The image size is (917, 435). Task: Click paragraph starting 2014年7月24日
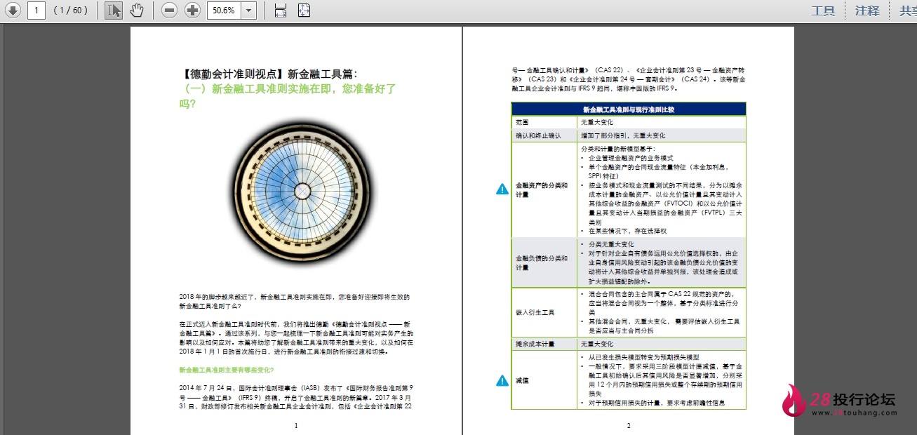point(296,396)
